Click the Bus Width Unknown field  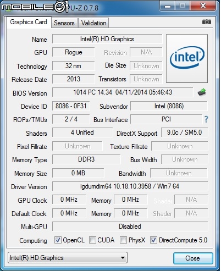tap(185, 159)
